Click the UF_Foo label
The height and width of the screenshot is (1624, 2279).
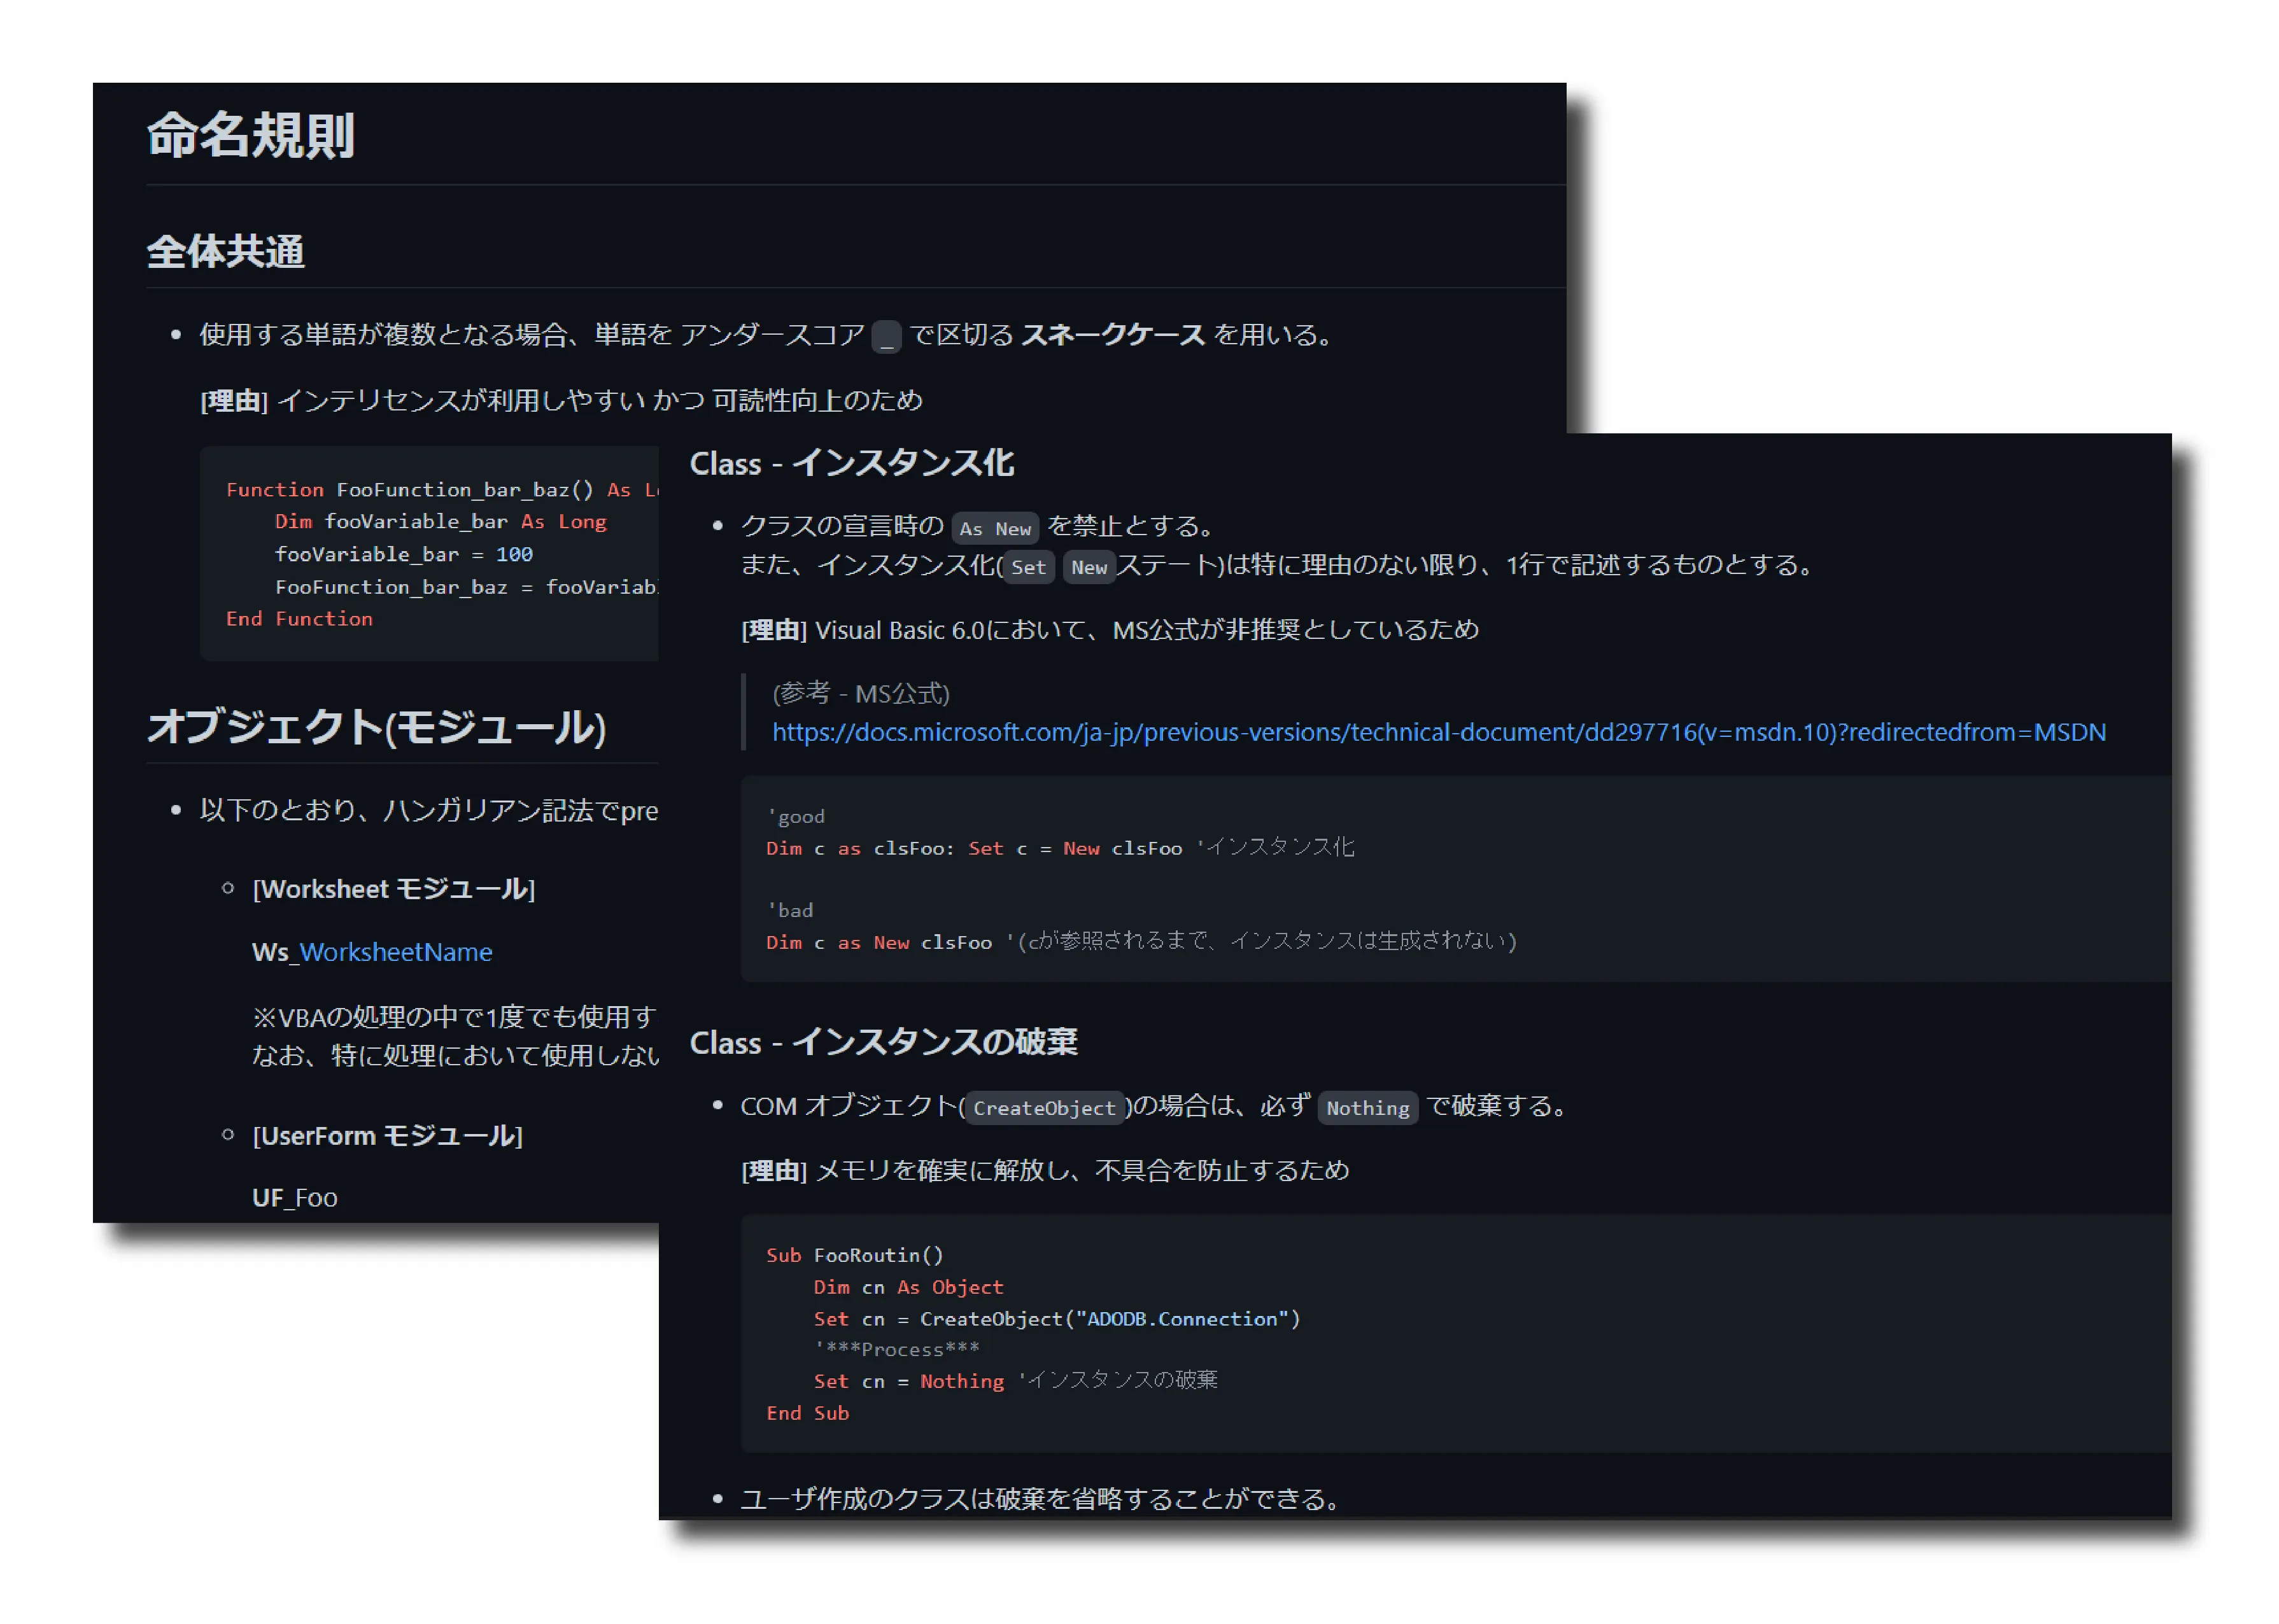295,1197
